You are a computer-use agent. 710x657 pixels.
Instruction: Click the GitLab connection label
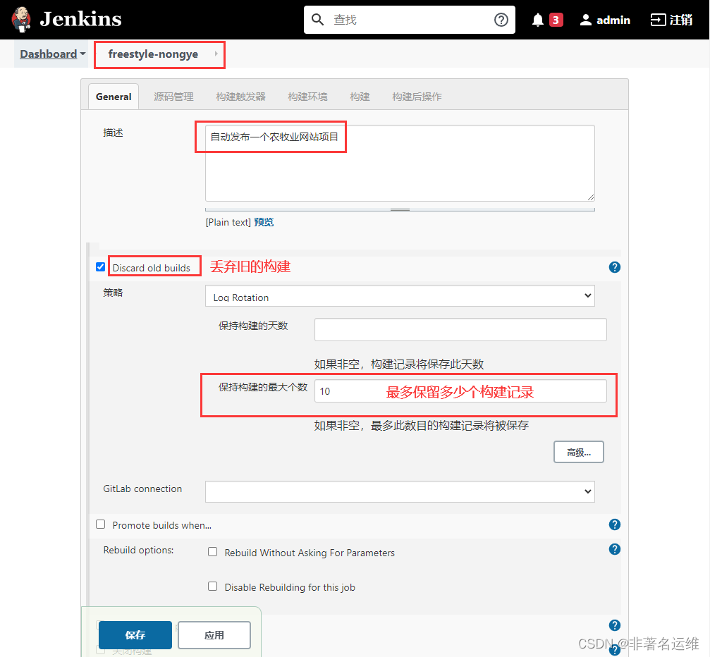[142, 489]
